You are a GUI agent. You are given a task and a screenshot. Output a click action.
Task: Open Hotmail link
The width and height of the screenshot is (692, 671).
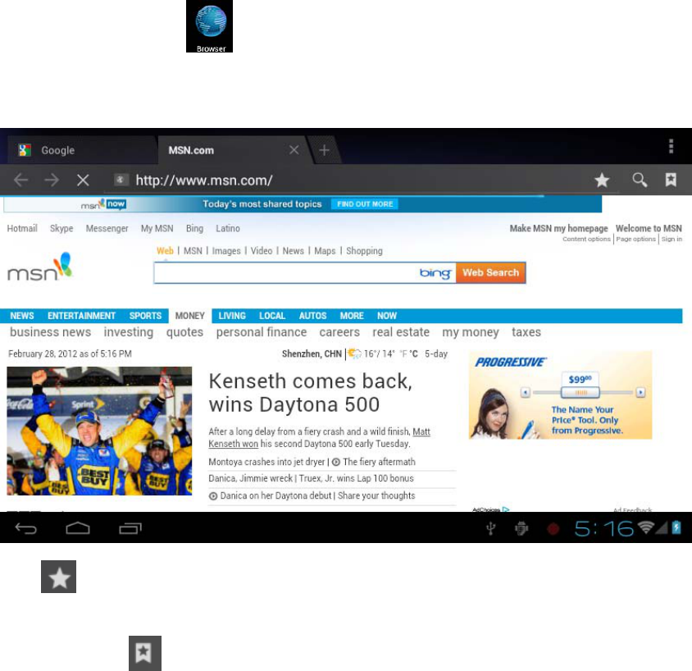[22, 228]
